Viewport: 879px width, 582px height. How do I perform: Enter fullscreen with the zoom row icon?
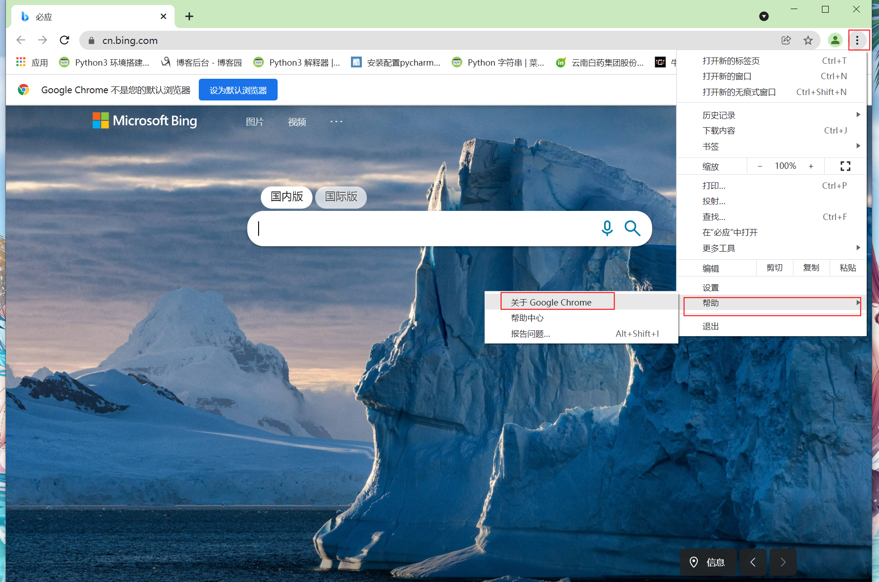pyautogui.click(x=845, y=166)
